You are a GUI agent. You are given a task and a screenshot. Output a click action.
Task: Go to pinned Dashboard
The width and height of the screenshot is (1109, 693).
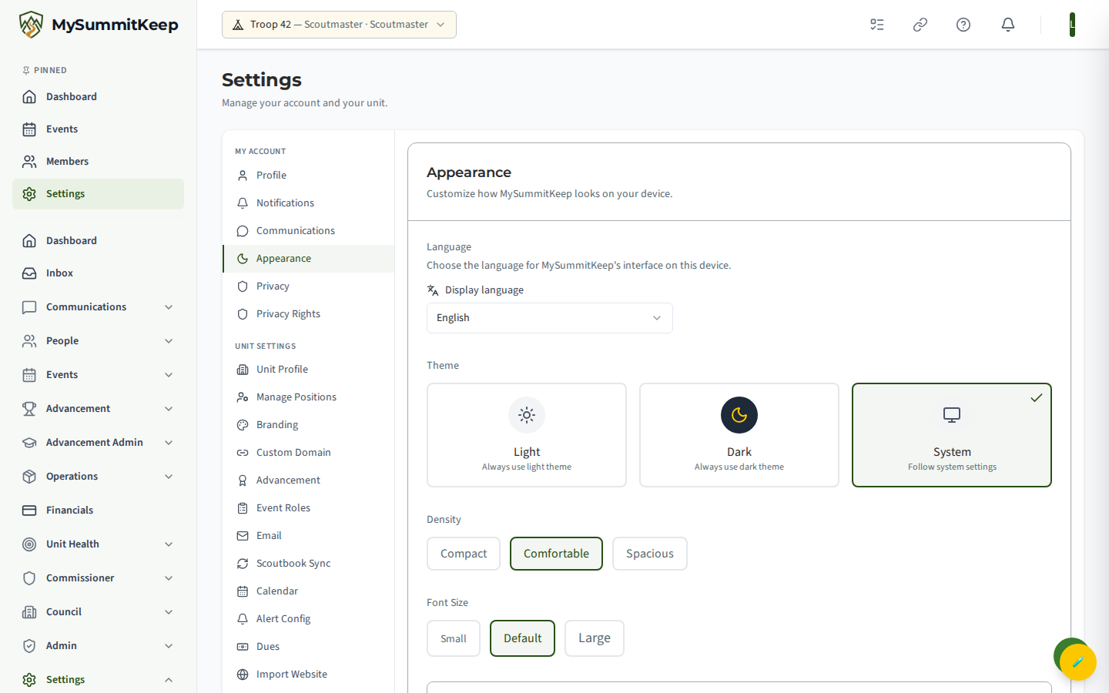[x=98, y=97]
